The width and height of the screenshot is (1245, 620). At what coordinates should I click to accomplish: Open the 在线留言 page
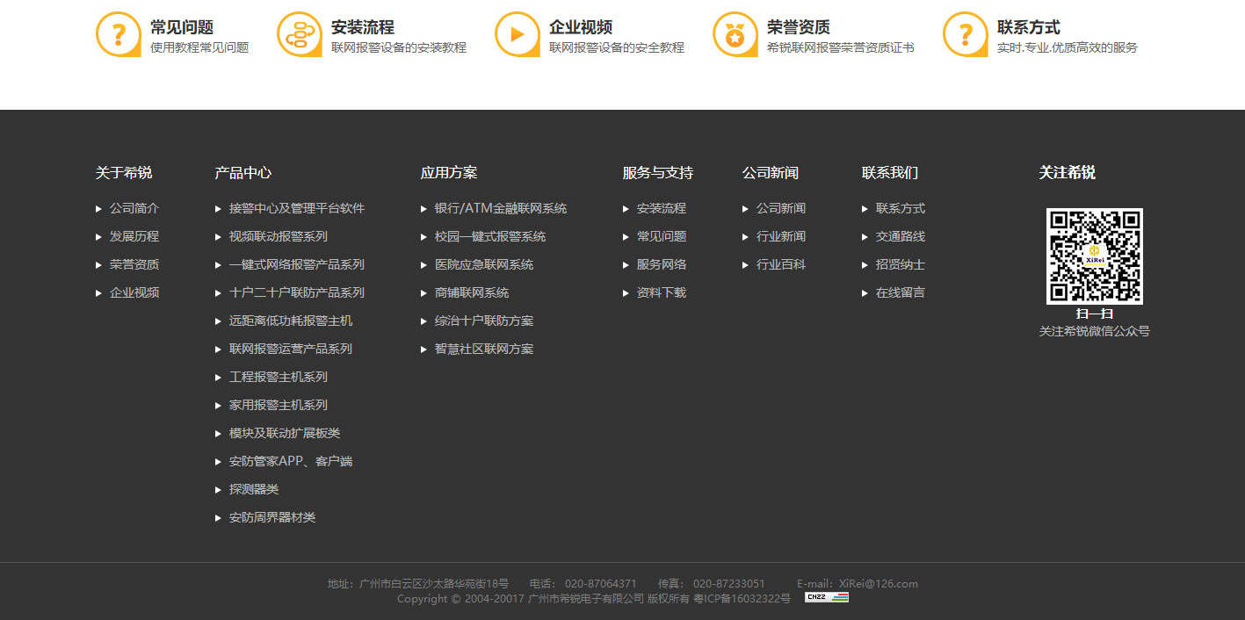point(901,292)
